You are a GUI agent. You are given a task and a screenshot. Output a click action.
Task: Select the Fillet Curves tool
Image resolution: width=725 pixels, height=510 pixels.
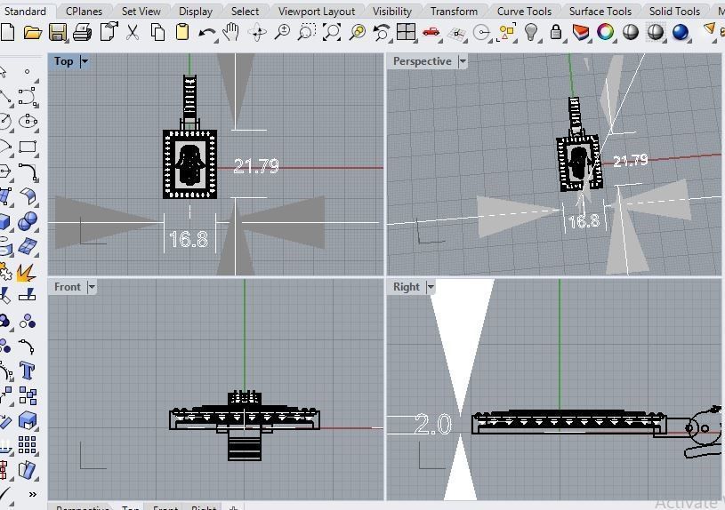pyautogui.click(x=28, y=171)
